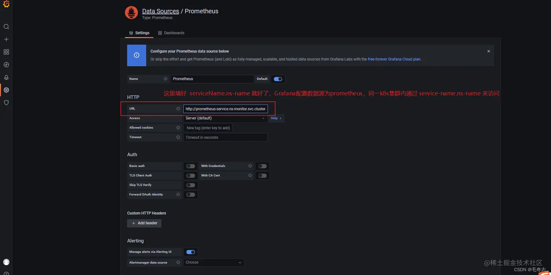Toggle TLS Client Auth switch

point(191,176)
